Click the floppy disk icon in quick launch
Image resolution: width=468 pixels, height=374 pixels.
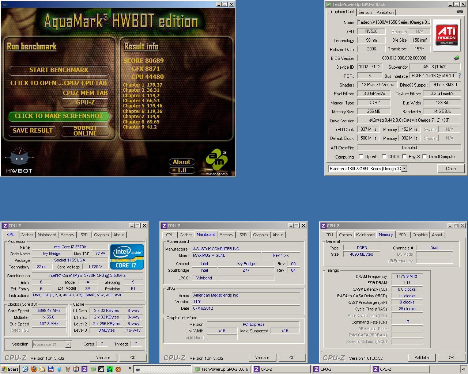pyautogui.click(x=50, y=369)
